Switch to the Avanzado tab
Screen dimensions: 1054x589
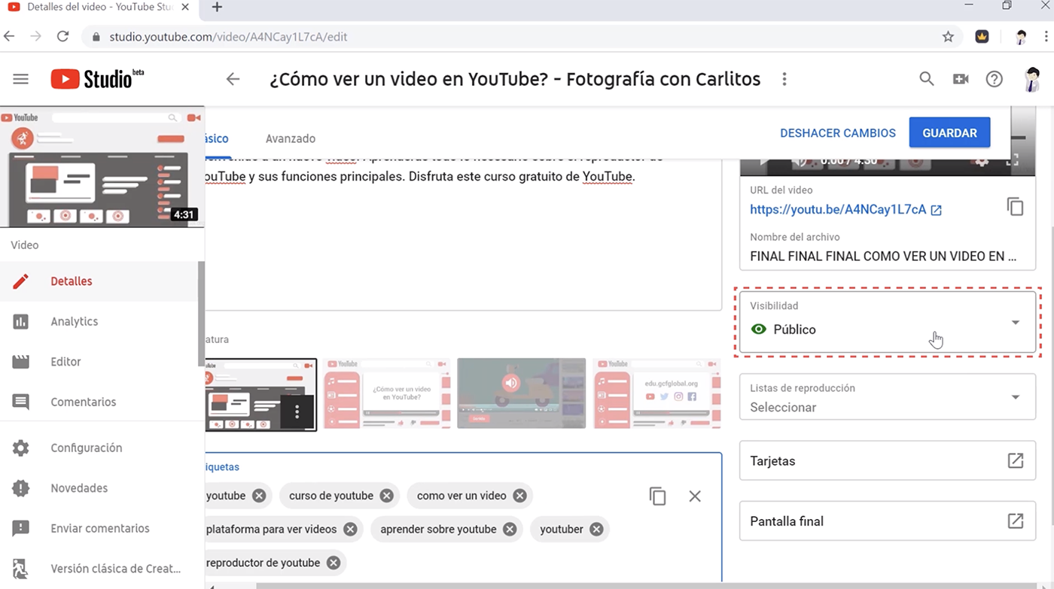tap(291, 138)
